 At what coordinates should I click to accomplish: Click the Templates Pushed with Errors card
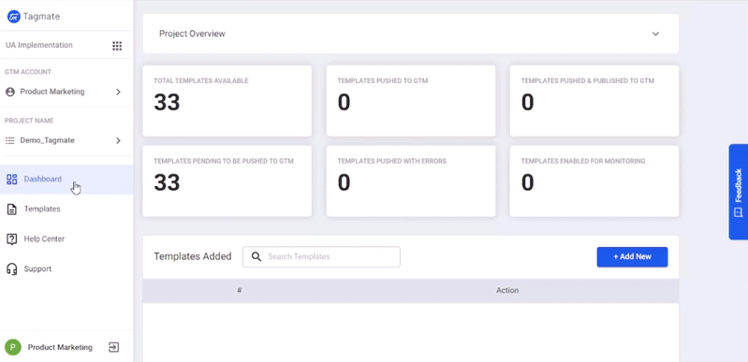[411, 181]
